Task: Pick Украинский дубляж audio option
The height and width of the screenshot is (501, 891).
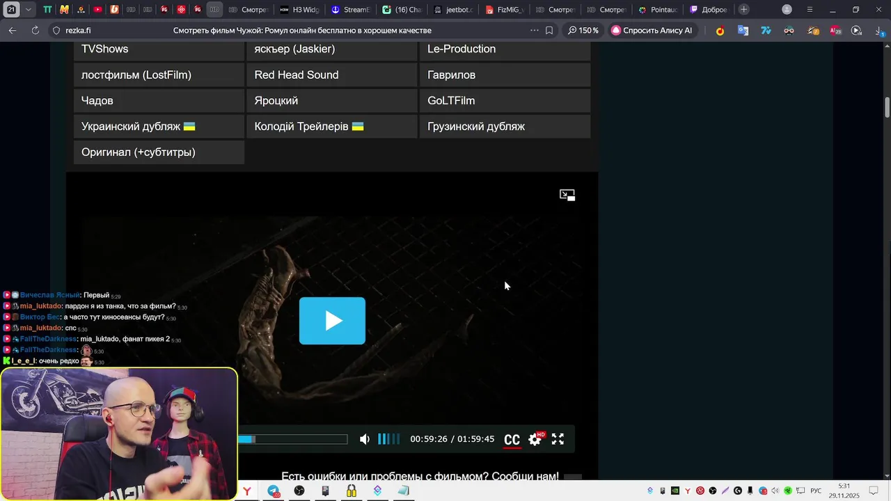Action: [x=159, y=126]
